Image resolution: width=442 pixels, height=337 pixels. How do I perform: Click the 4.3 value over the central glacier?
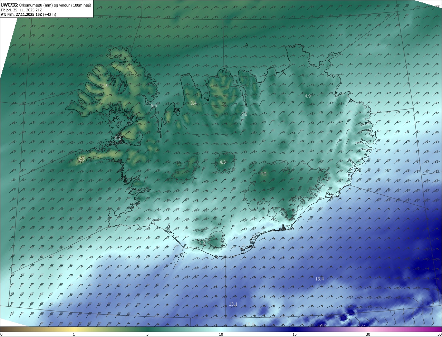click(223, 162)
